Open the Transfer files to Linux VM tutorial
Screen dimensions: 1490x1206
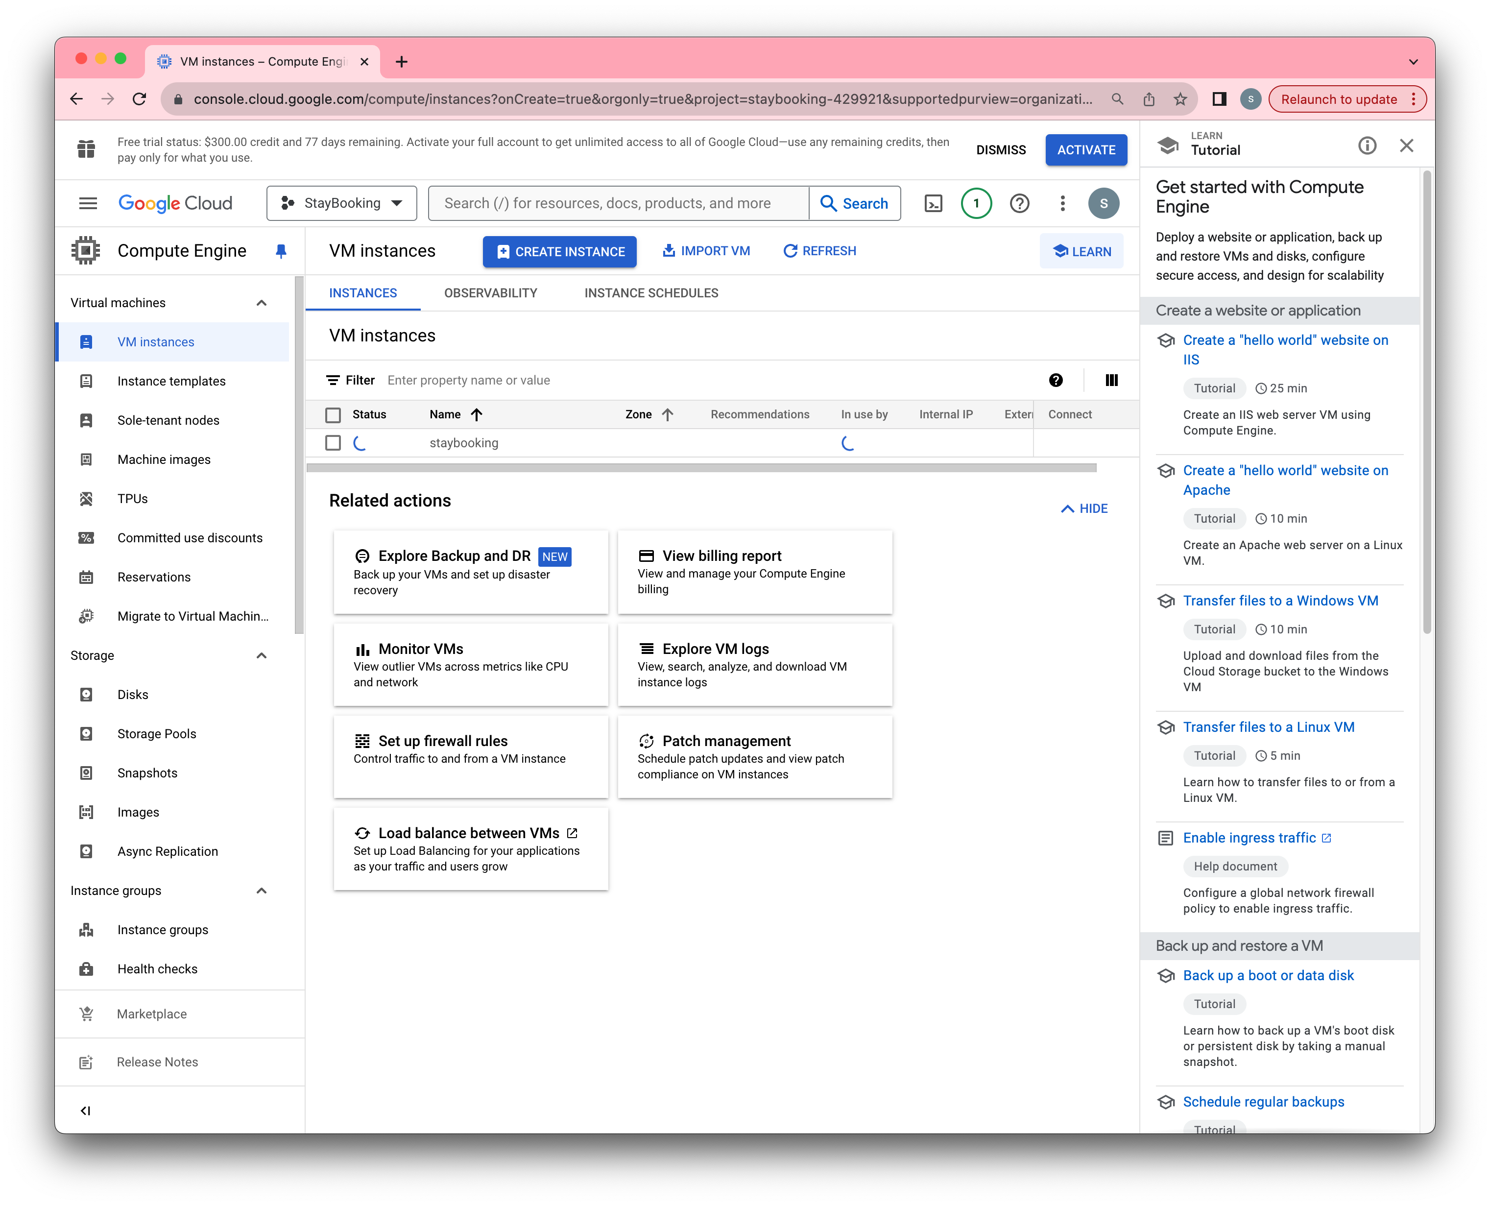1269,727
